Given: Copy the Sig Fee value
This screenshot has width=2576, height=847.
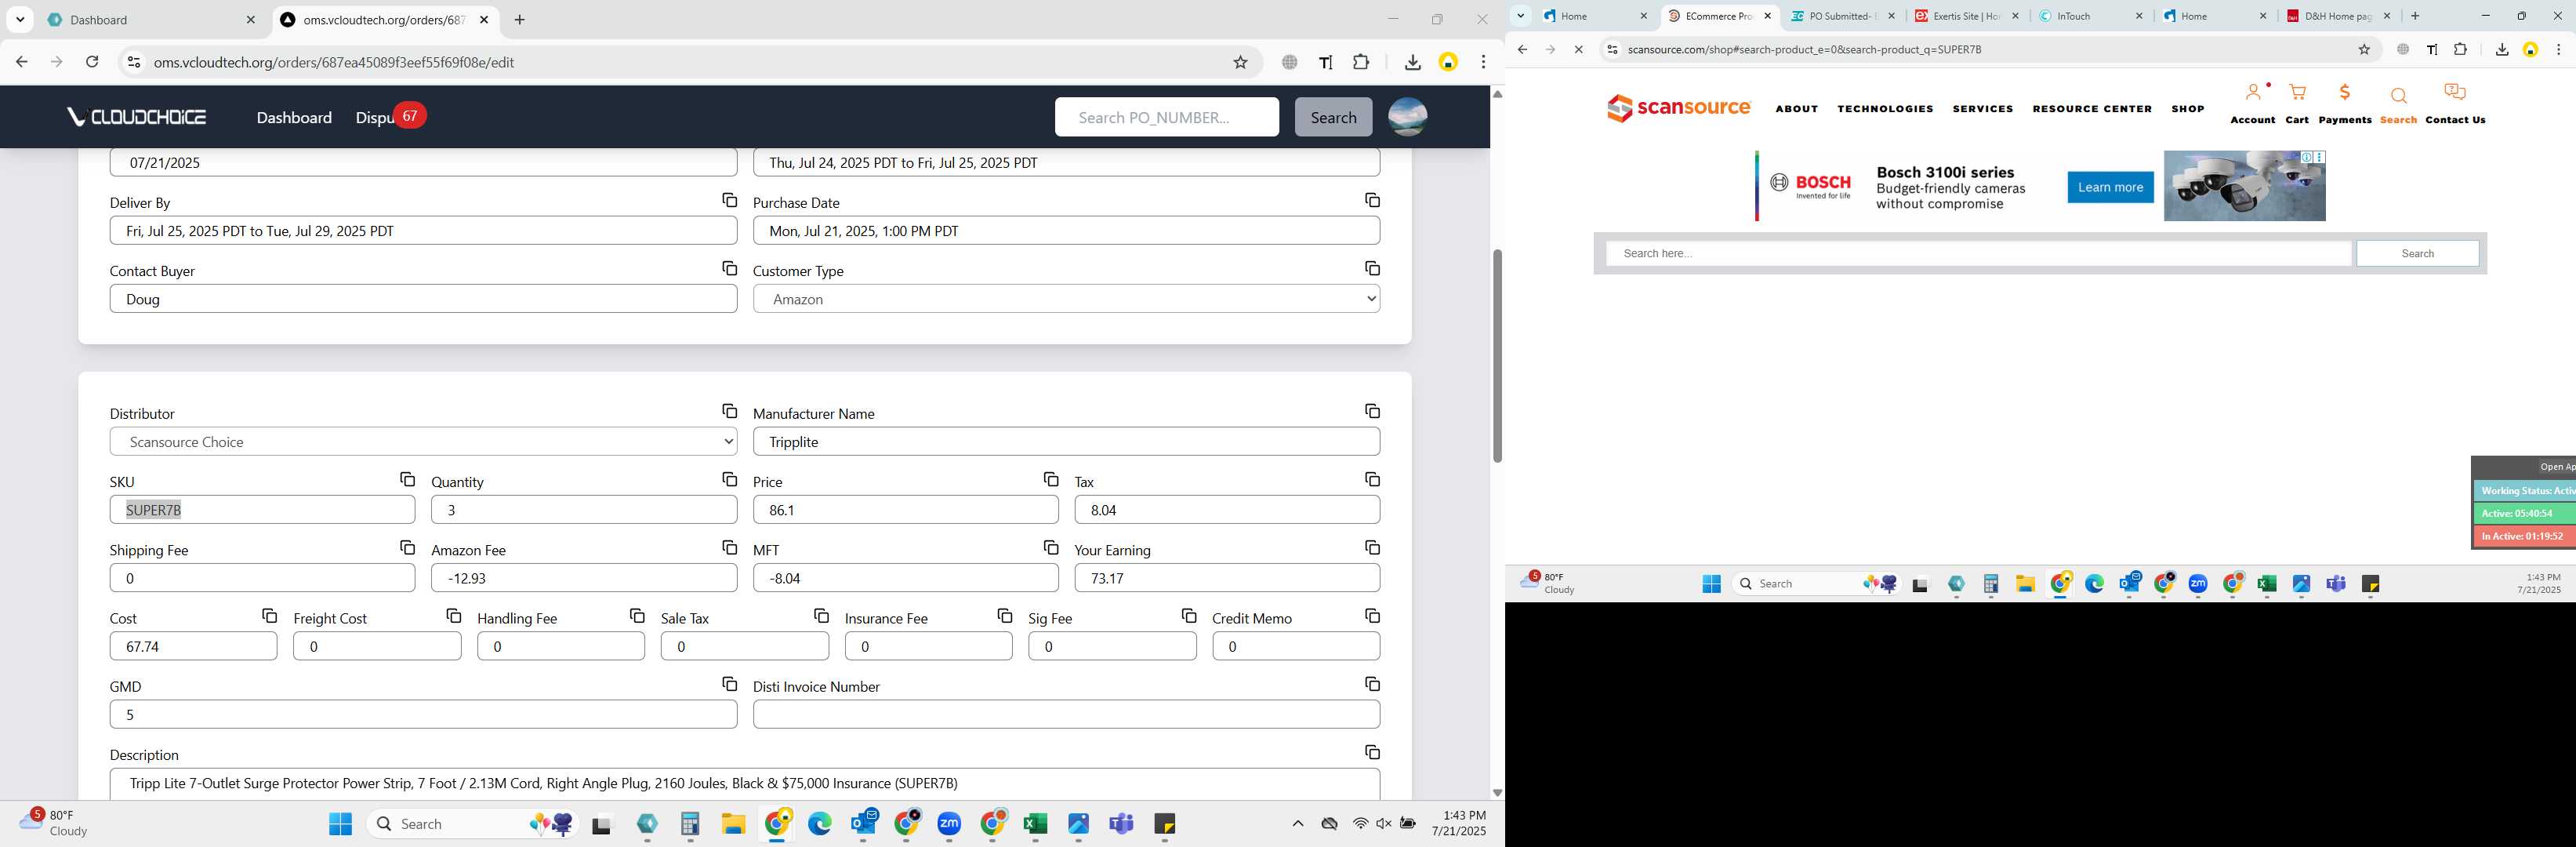Looking at the screenshot, I should point(1188,616).
